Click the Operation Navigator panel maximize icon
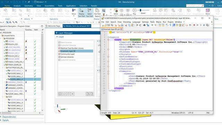 [42, 26]
